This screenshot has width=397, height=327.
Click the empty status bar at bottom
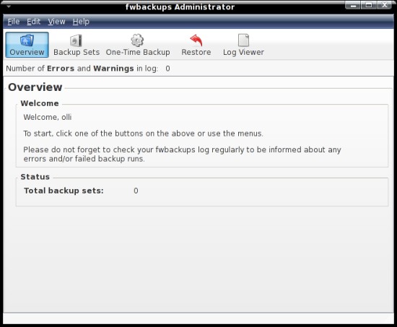[198, 318]
